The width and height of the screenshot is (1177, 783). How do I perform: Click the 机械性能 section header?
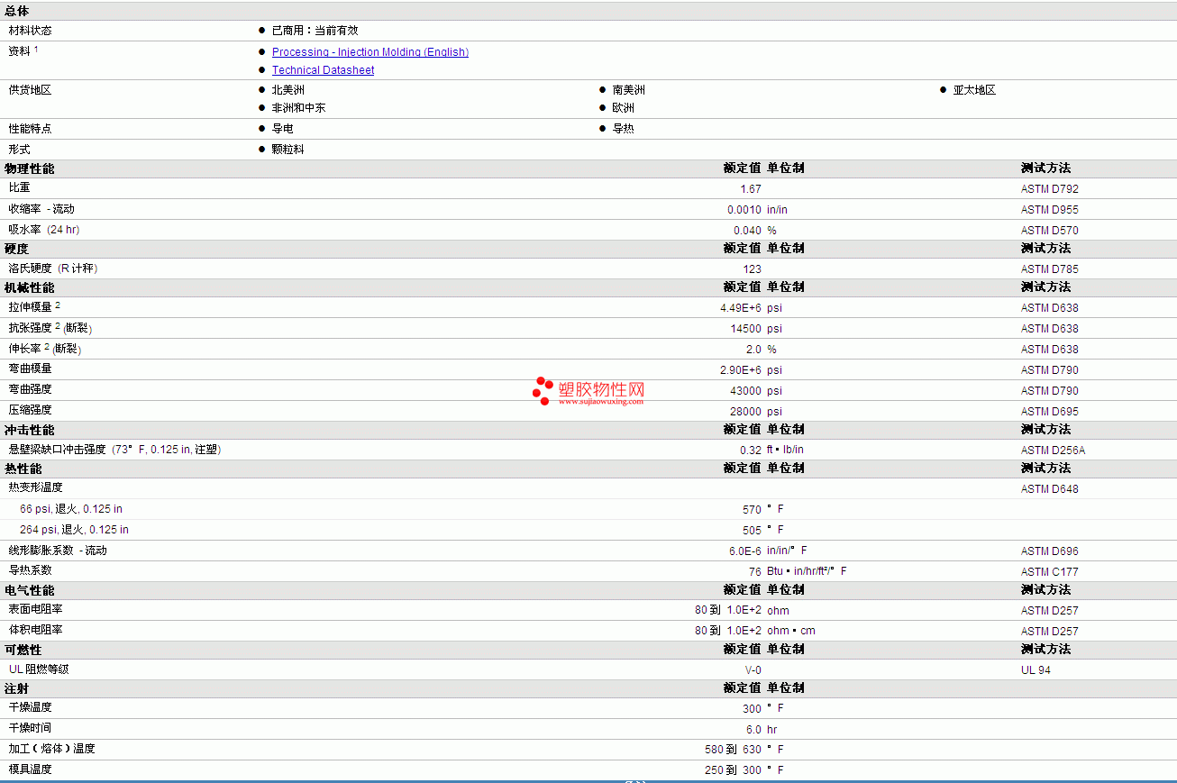pyautogui.click(x=30, y=287)
